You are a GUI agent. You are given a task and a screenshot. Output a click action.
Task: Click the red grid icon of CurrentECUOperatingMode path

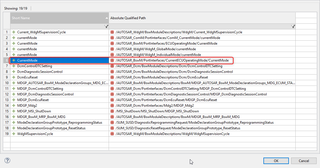coord(112,60)
